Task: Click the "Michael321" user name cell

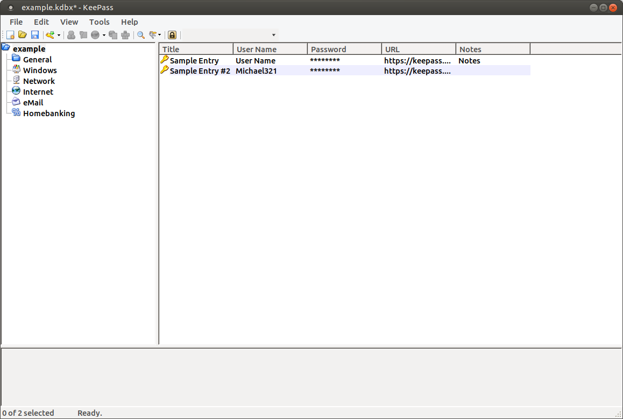Action: tap(256, 71)
